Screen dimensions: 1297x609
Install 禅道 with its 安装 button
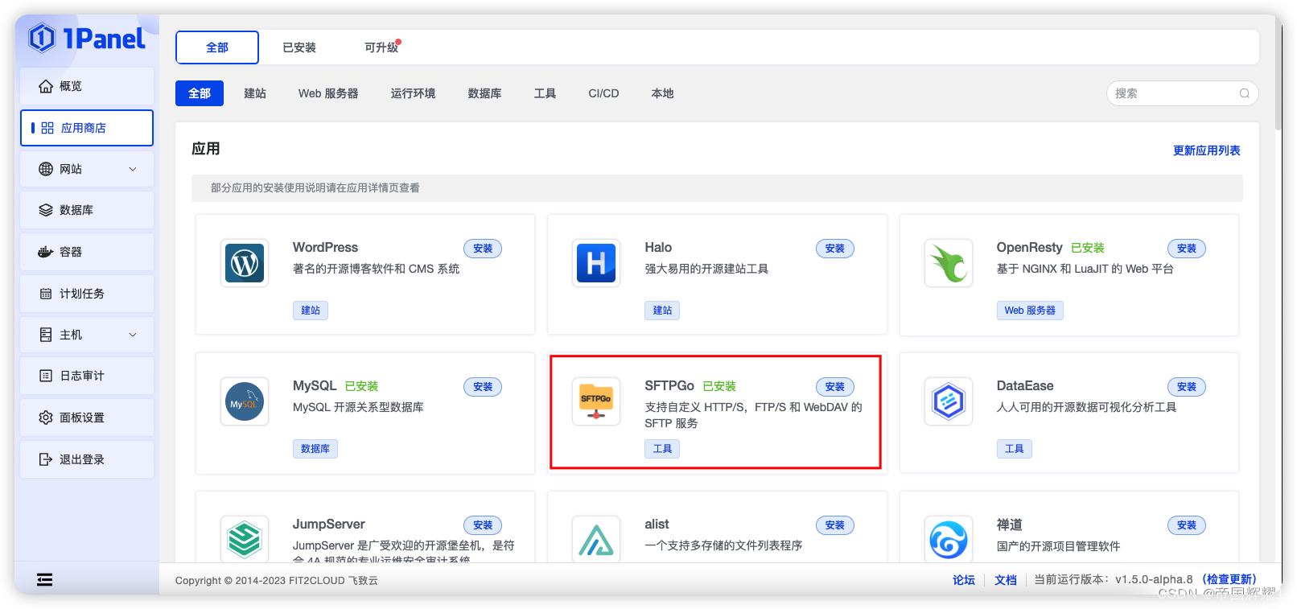pos(1187,525)
